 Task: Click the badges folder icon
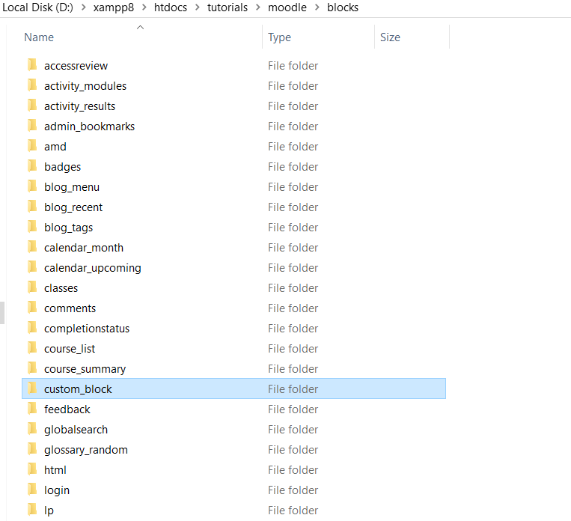coord(32,165)
